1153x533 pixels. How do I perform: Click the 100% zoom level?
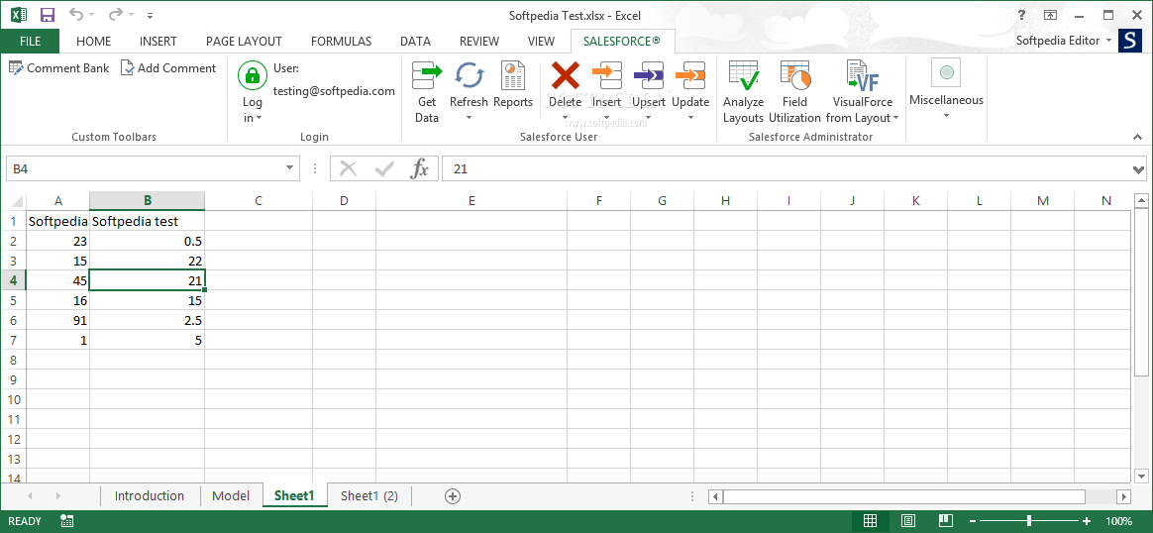coord(1119,521)
